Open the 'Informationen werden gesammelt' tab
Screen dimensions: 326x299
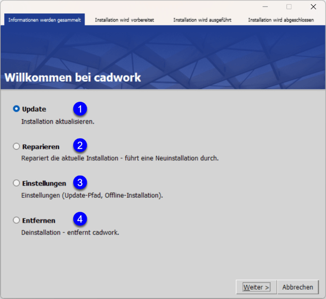point(44,20)
